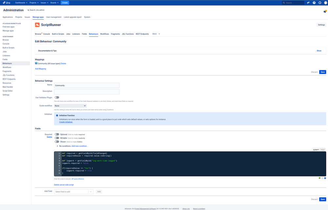Click the Name input field

(87, 85)
